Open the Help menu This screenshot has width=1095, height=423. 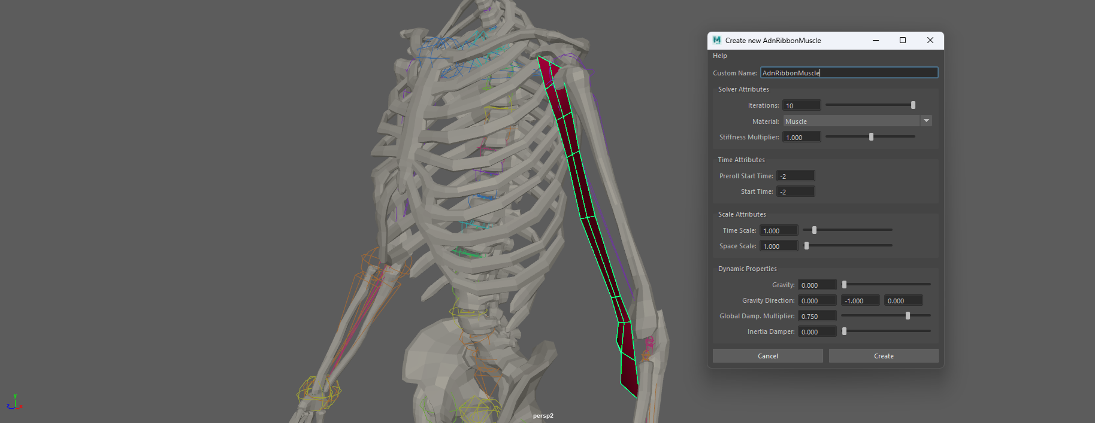pos(719,56)
